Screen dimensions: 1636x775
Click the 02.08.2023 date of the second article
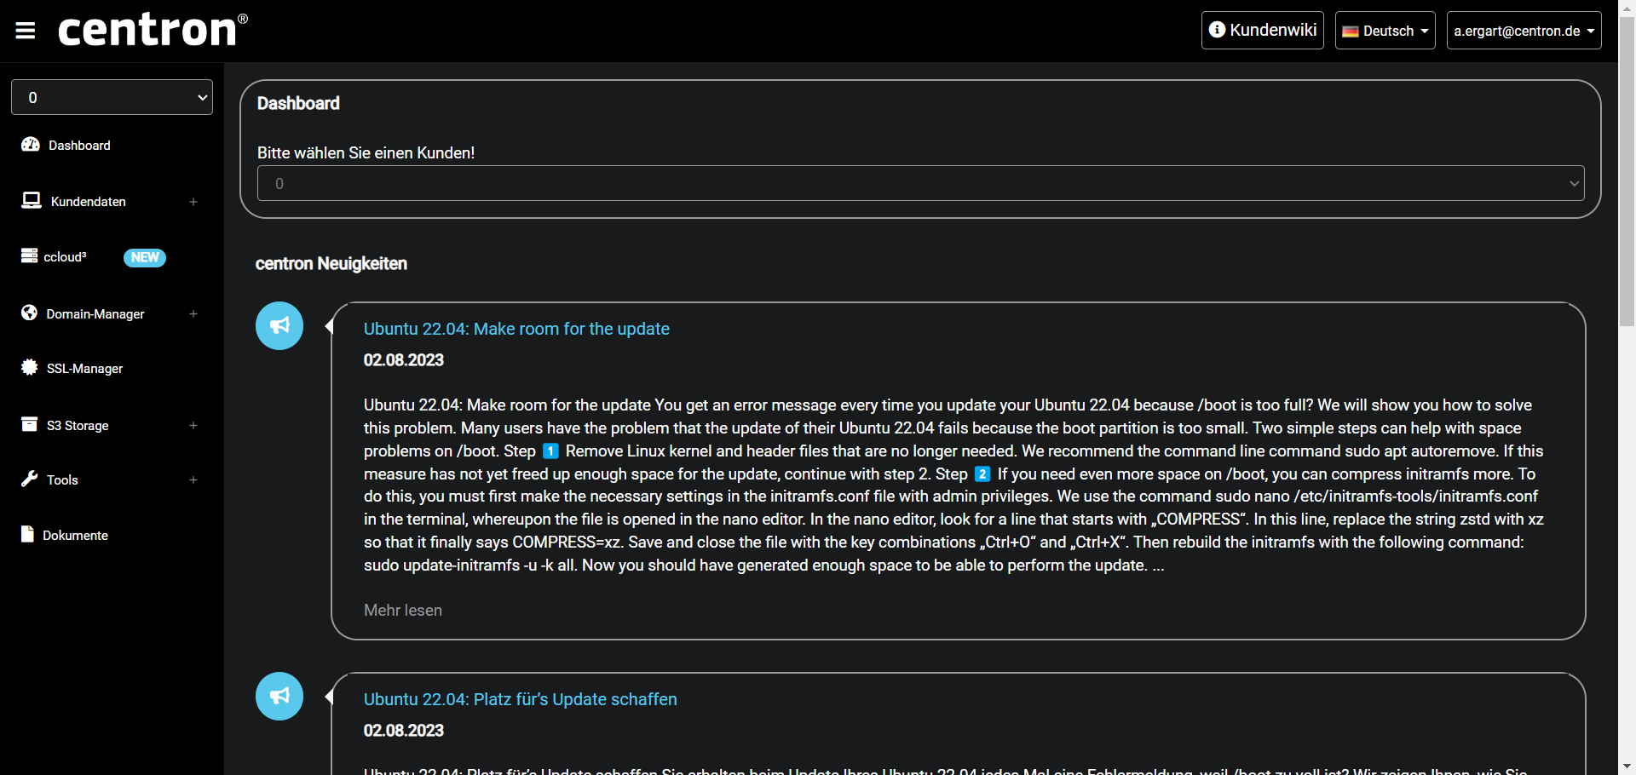(404, 730)
